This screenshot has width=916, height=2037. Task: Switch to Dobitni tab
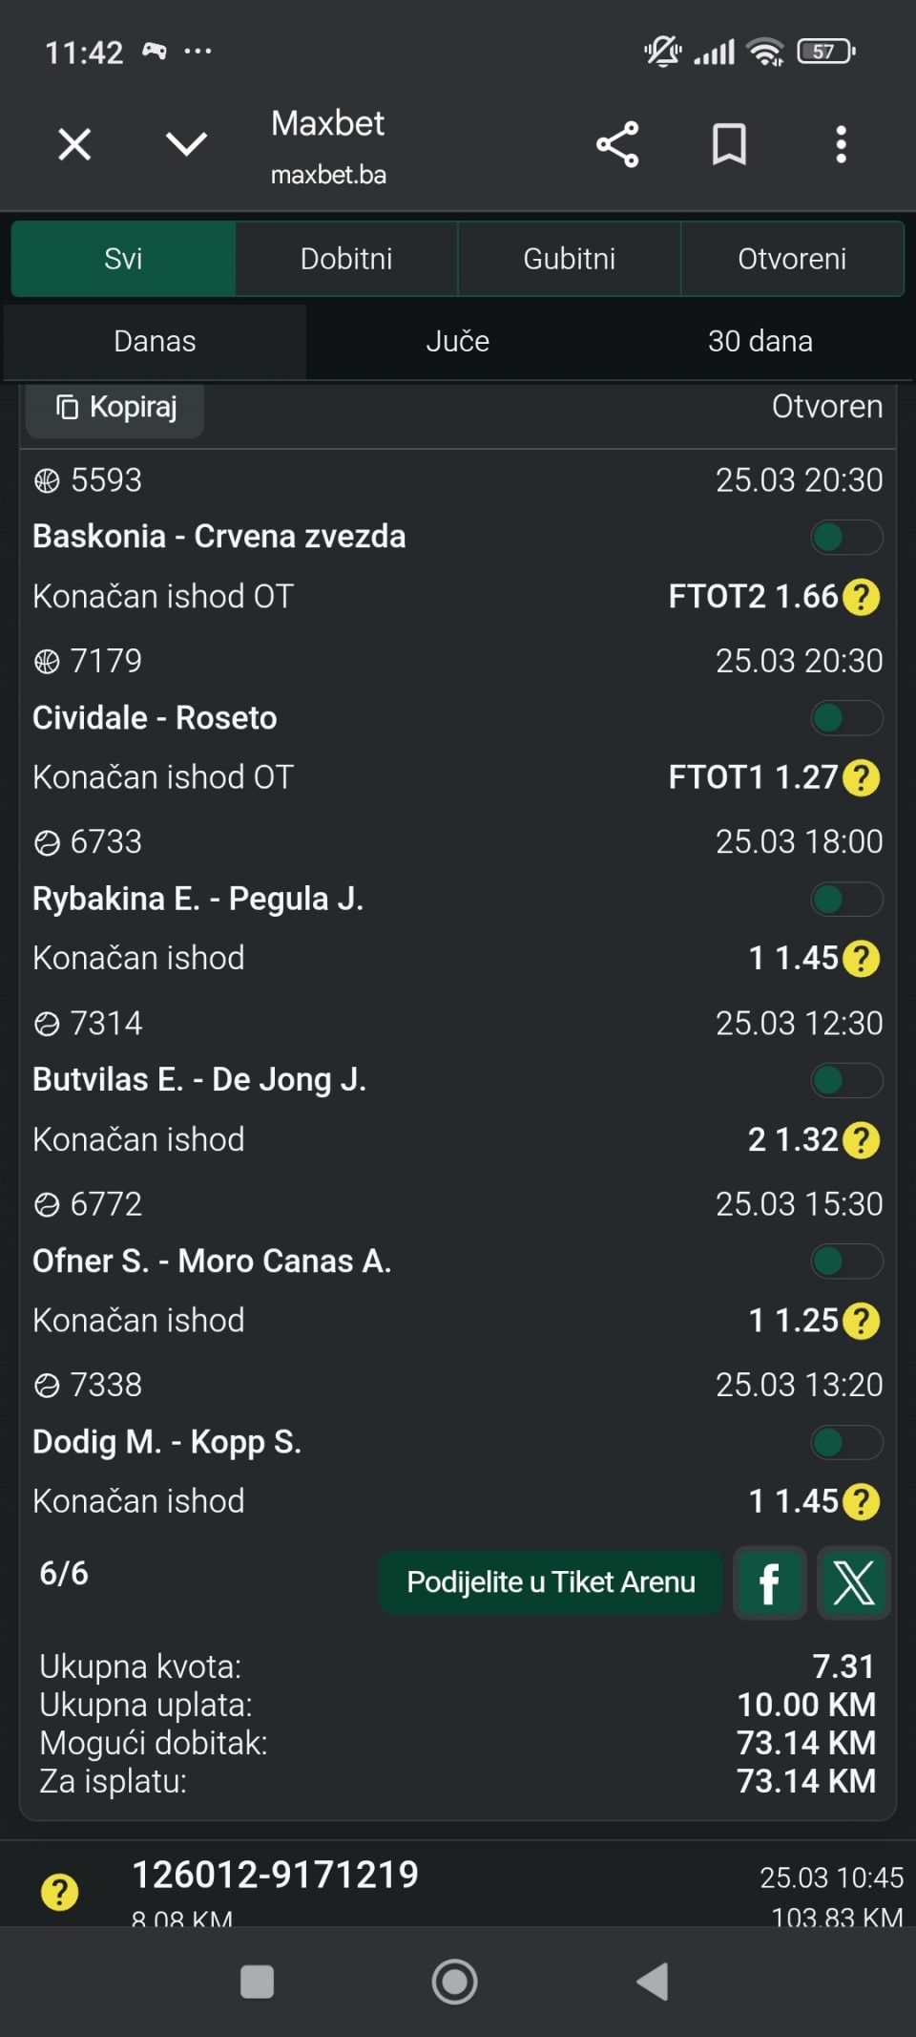click(346, 259)
